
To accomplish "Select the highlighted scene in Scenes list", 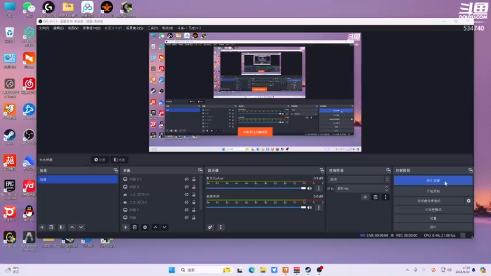I will (x=78, y=179).
